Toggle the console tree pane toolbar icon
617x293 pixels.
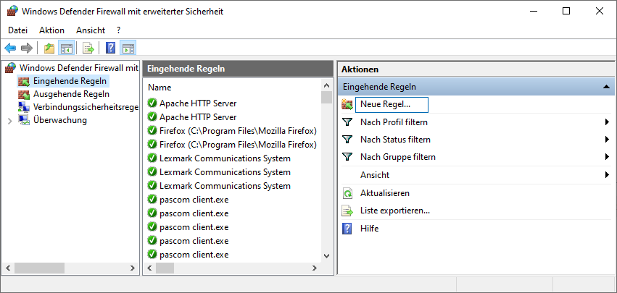[x=66, y=48]
